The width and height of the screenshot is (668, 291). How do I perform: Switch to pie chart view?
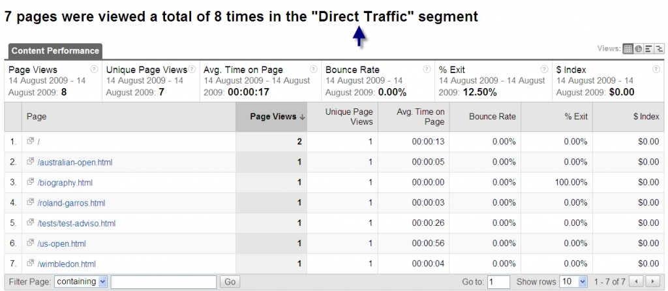tap(638, 49)
